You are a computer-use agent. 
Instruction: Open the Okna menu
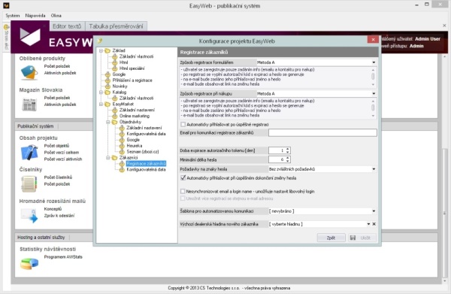pyautogui.click(x=56, y=16)
